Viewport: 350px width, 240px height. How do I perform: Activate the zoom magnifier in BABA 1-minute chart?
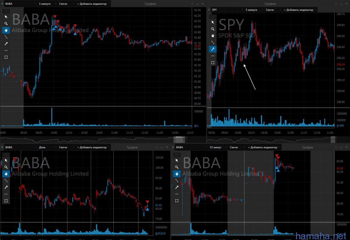[6, 23]
